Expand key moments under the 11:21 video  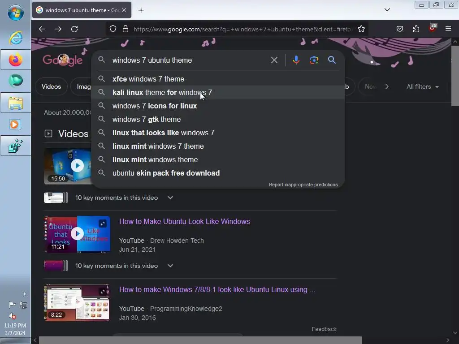[x=170, y=266]
